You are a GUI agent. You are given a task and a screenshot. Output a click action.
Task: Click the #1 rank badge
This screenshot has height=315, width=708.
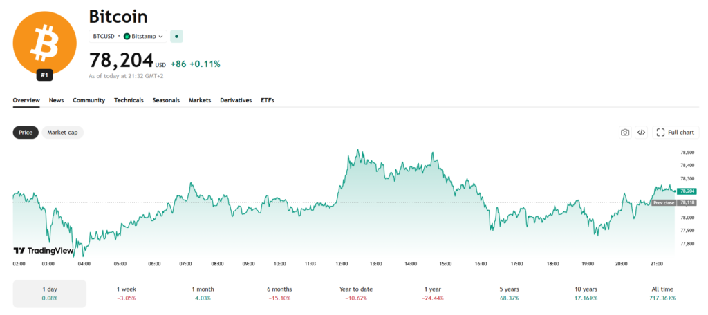(x=44, y=75)
